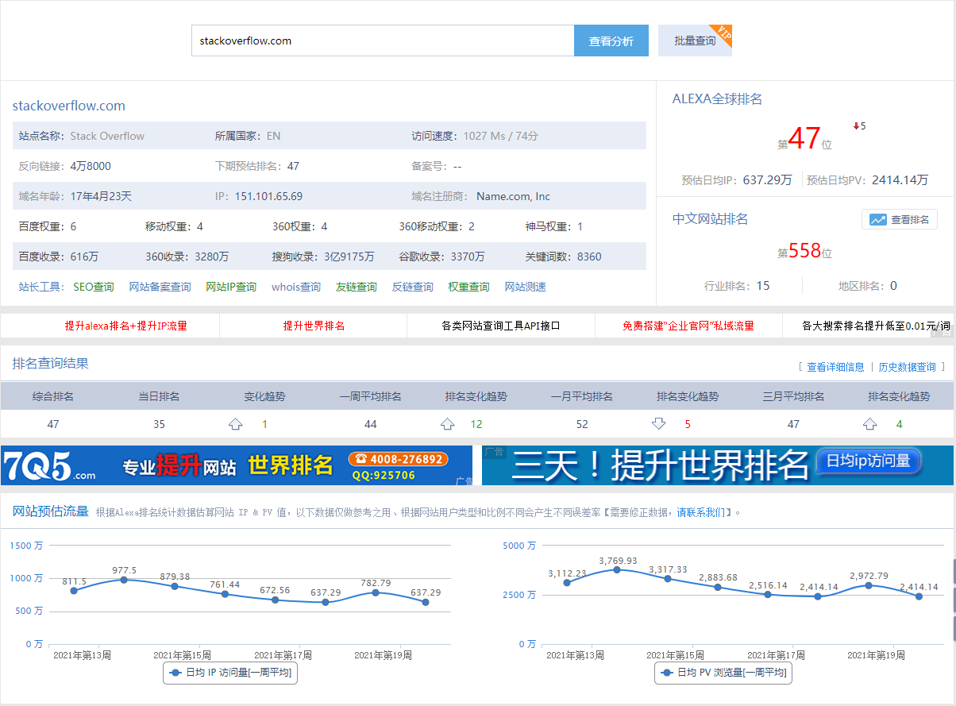Screen dimensions: 956x706
Task: Click the 811.5 data point on IP chart
Action: [74, 590]
